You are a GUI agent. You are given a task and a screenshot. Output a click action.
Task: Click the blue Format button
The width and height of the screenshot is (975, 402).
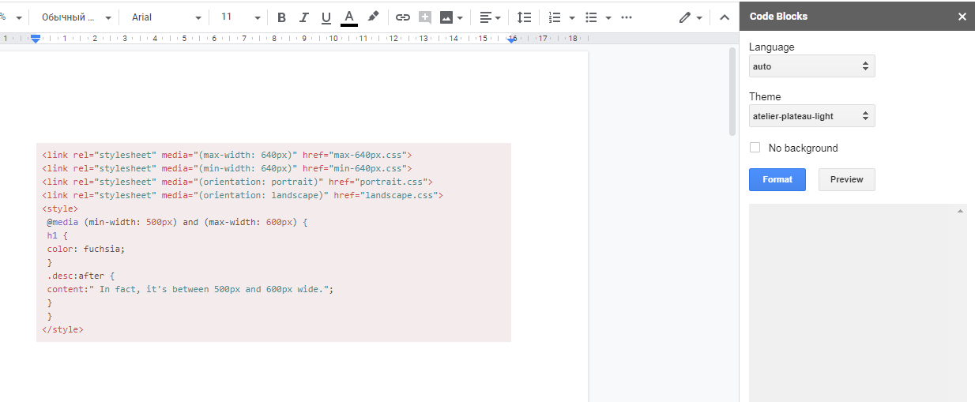tap(777, 179)
